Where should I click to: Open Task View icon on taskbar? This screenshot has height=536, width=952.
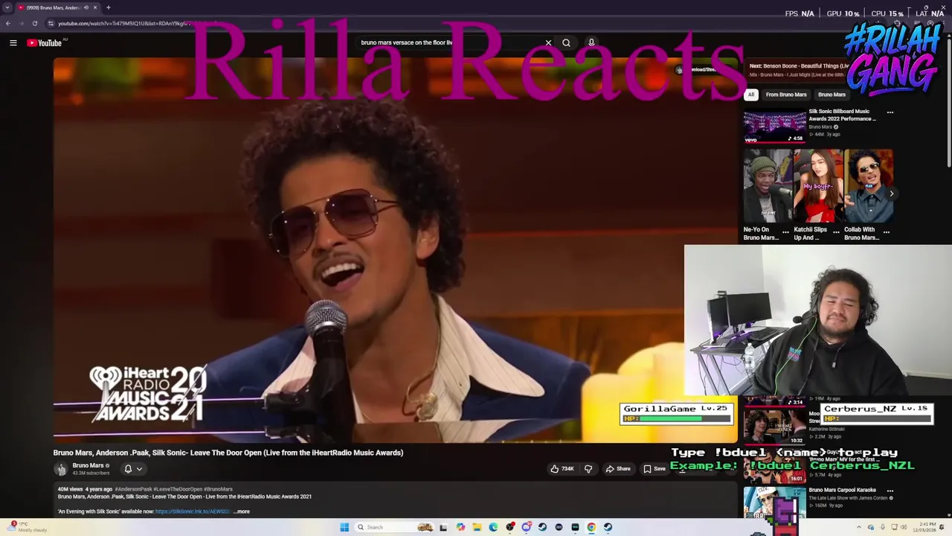443,527
